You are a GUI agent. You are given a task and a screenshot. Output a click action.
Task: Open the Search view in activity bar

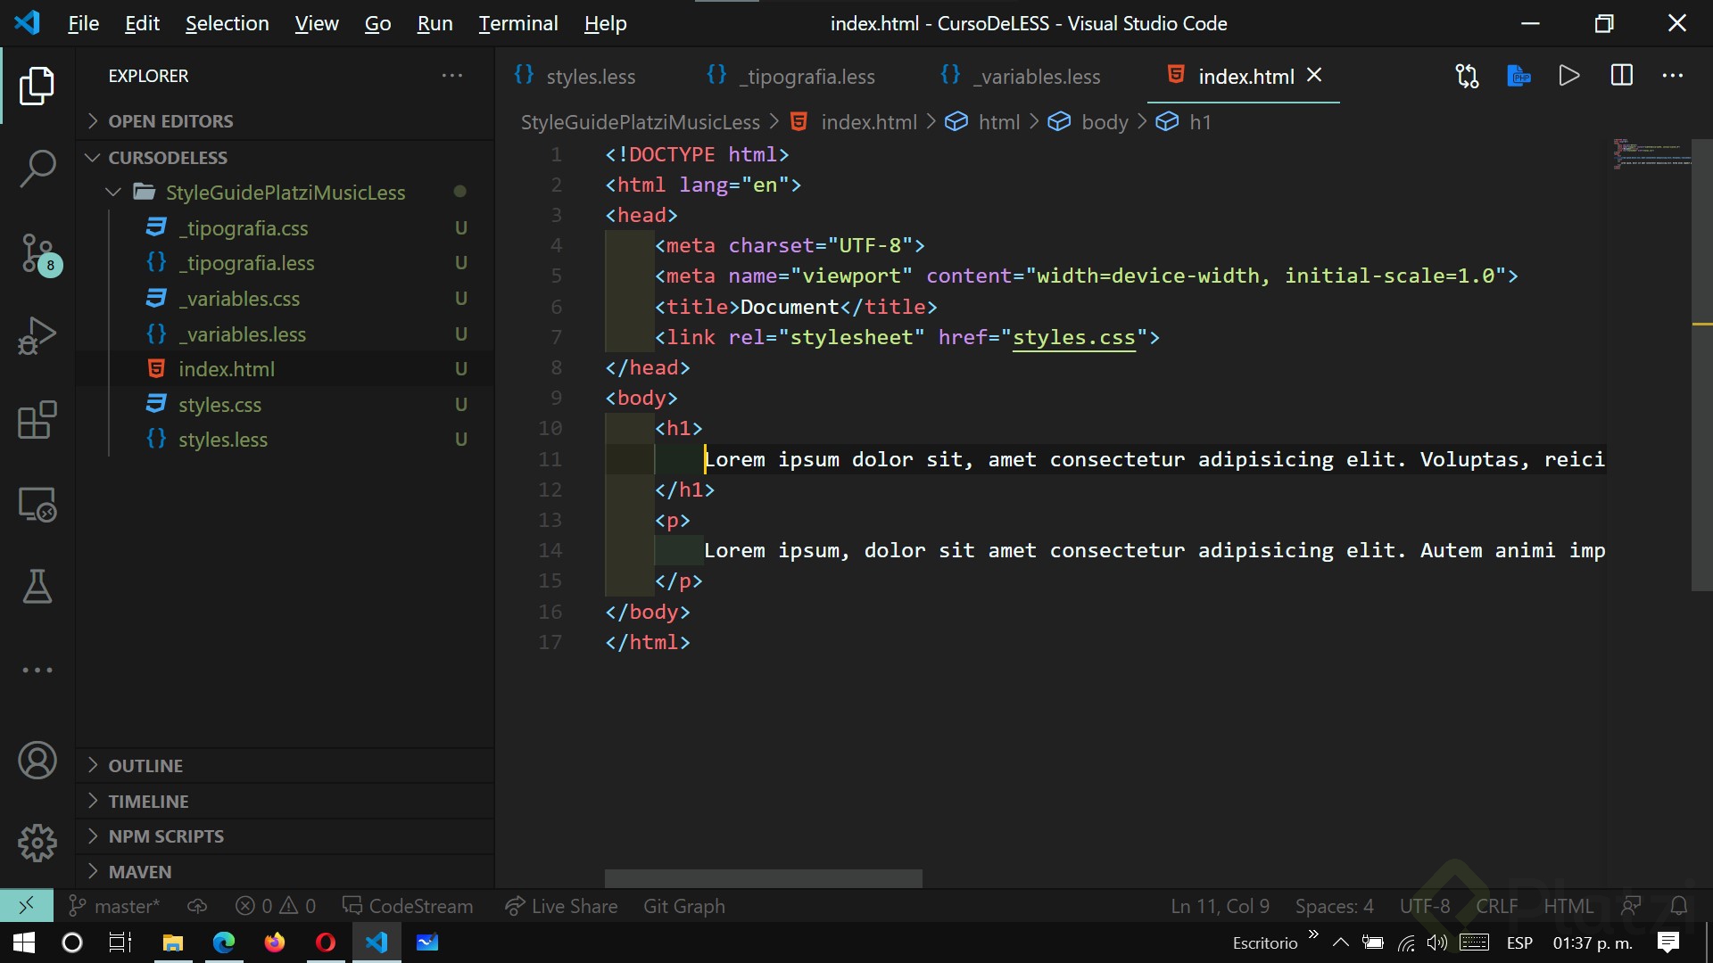[37, 169]
